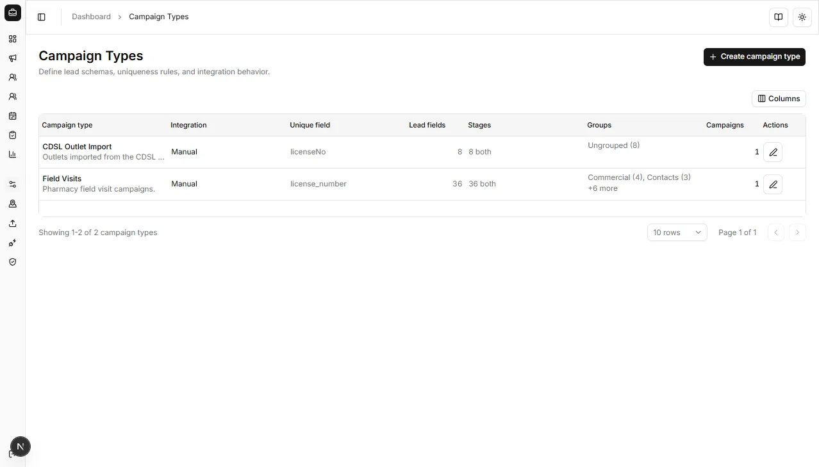This screenshot has height=467, width=819.
Task: Toggle the light/dark theme sun button
Action: coord(802,17)
